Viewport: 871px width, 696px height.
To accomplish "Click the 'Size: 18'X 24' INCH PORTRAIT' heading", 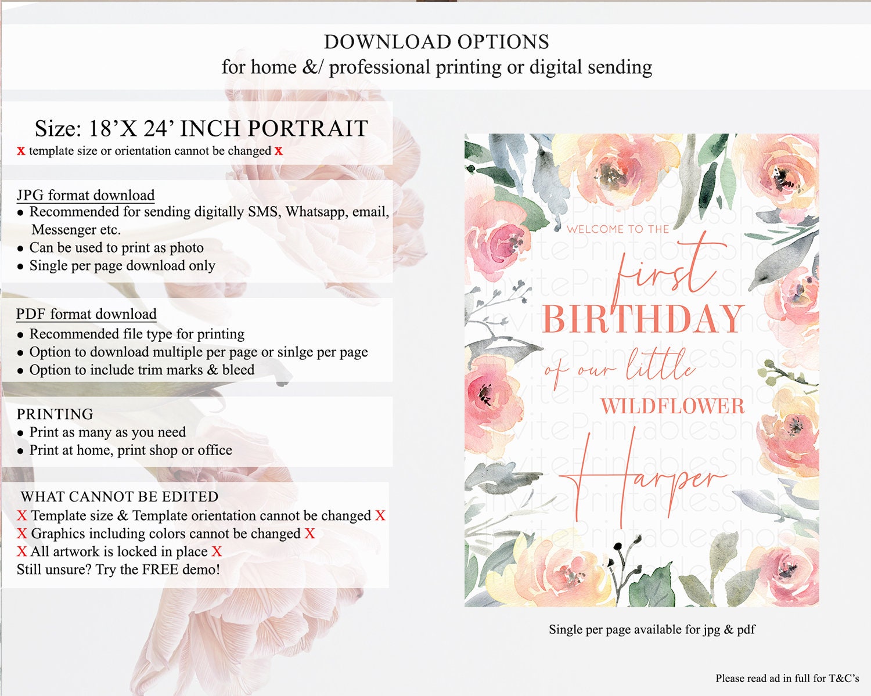I will pos(201,128).
